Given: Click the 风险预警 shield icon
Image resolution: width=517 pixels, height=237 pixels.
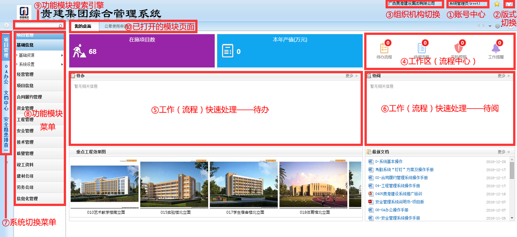Looking at the screenshot, I should (x=458, y=48).
